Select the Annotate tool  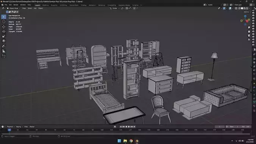coord(3,46)
